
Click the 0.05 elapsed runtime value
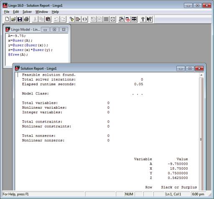click(x=139, y=84)
